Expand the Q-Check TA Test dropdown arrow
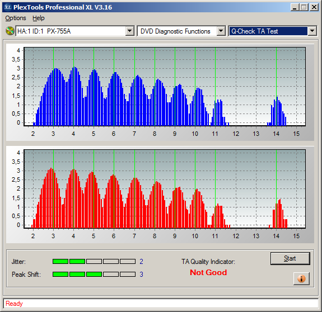 pyautogui.click(x=312, y=31)
